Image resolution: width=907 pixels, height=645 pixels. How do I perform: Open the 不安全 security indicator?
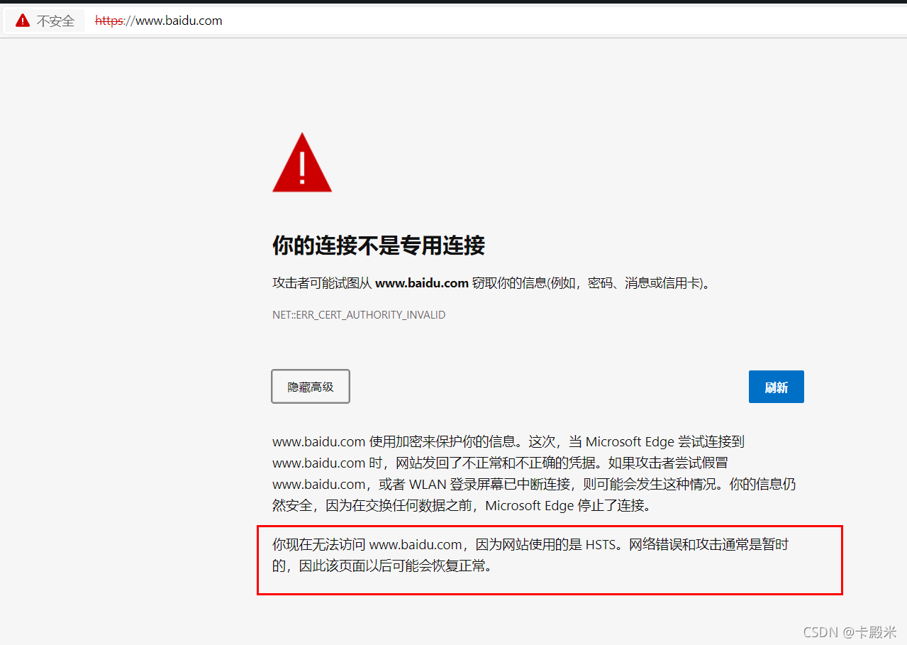click(45, 21)
